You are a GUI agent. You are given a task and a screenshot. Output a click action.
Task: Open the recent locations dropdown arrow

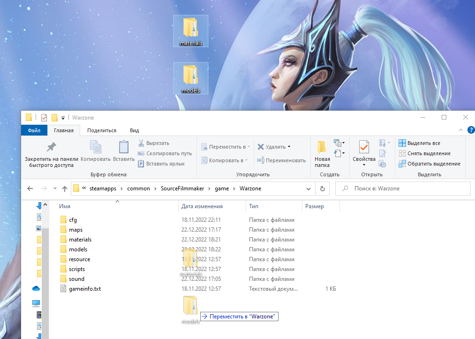pos(55,188)
